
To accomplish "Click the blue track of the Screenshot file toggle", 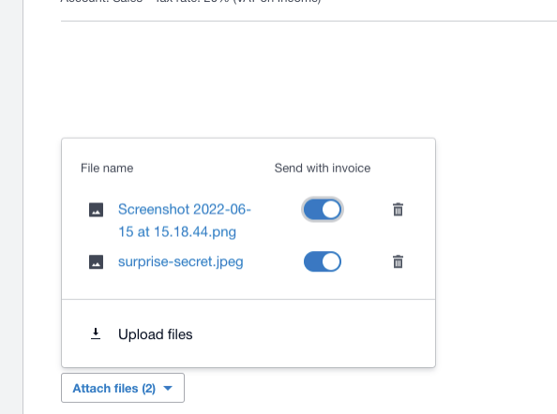I will coord(312,209).
